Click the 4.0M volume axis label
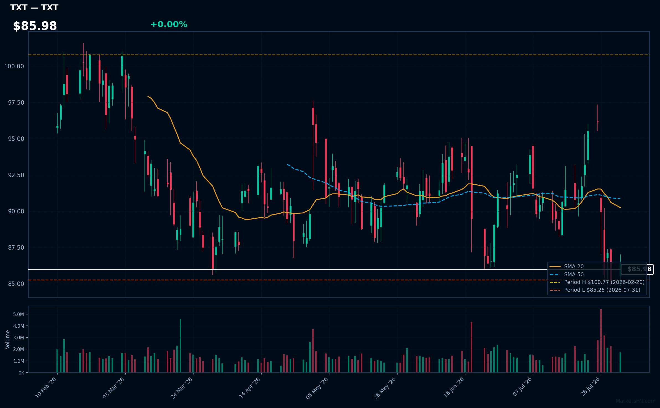 point(19,326)
